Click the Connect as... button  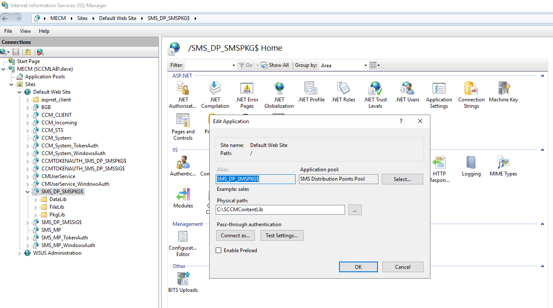click(236, 235)
